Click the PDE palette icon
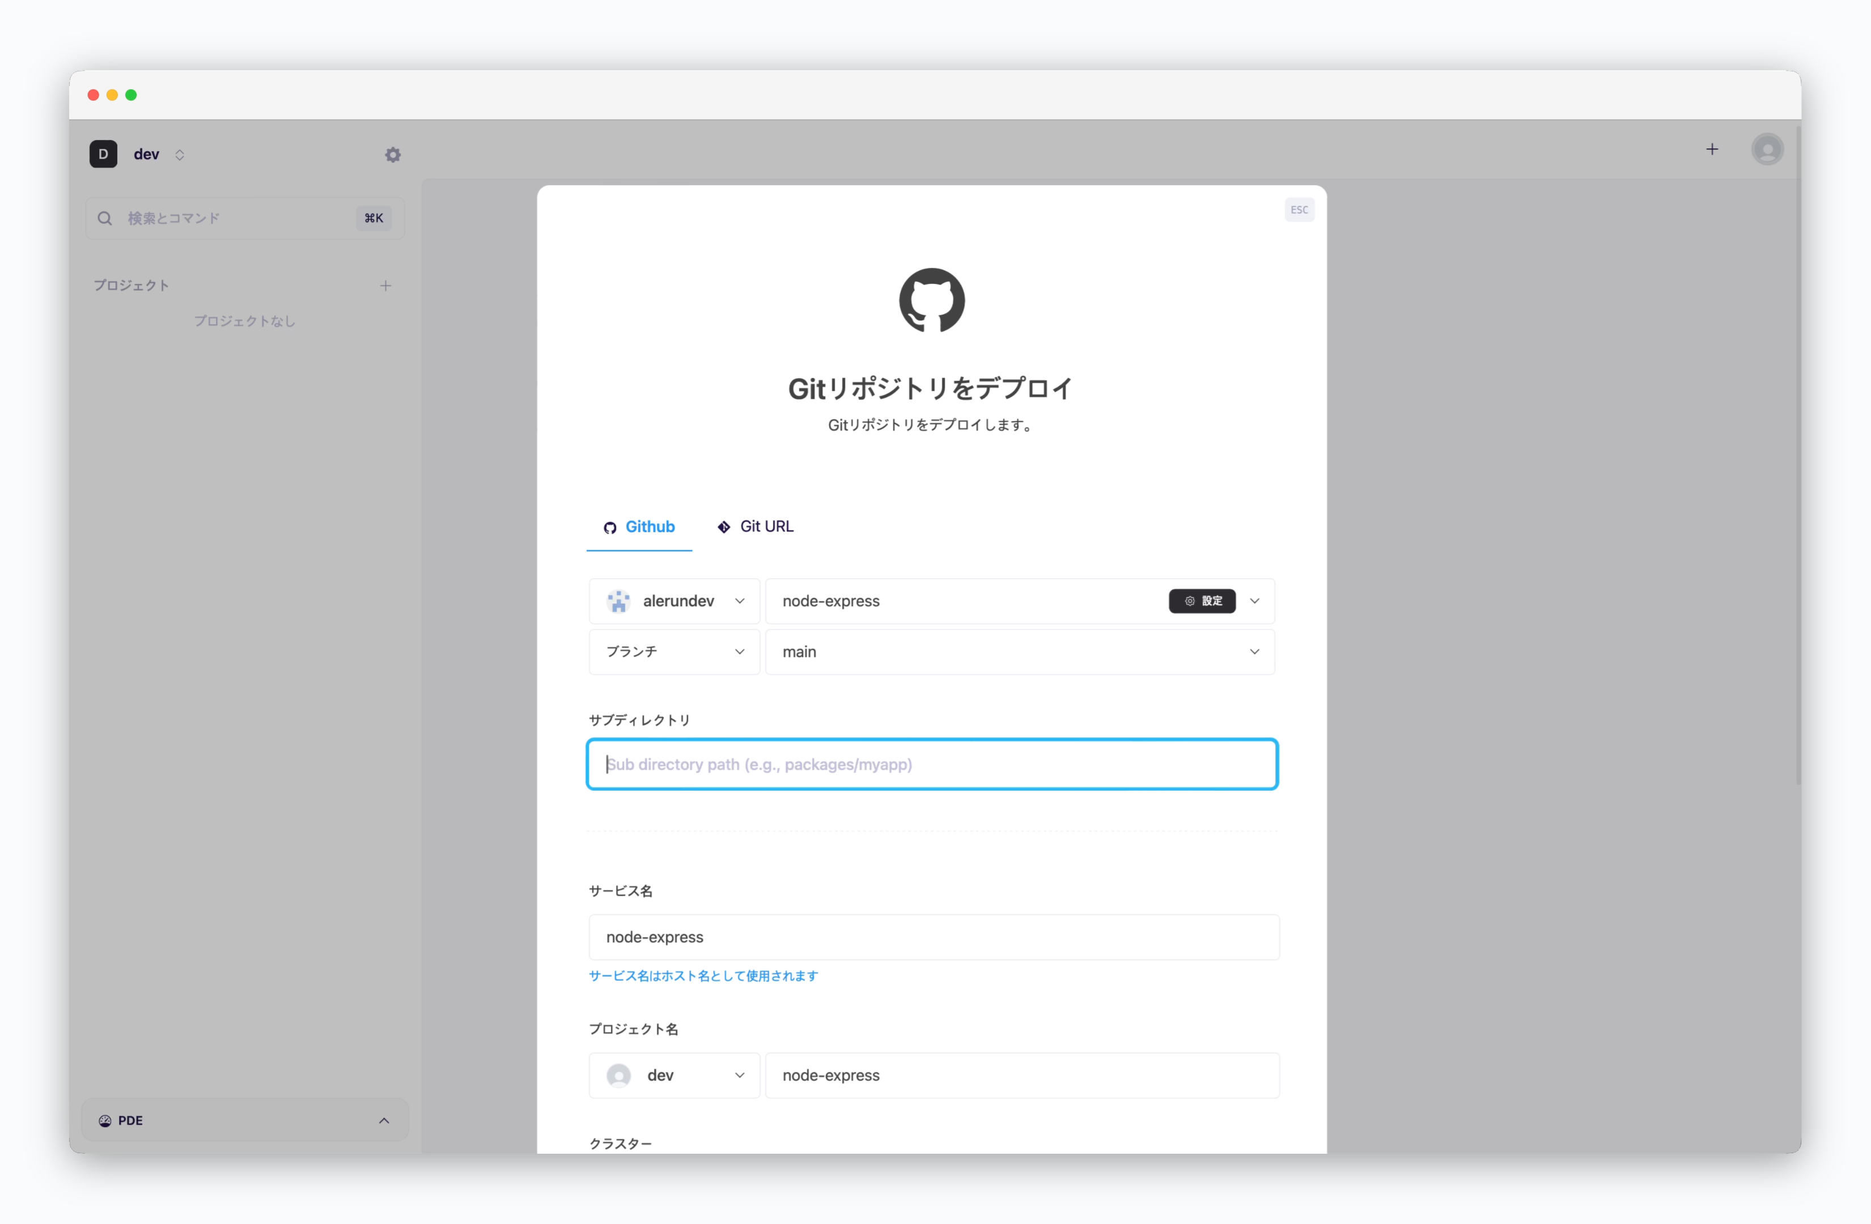This screenshot has width=1871, height=1224. (104, 1121)
